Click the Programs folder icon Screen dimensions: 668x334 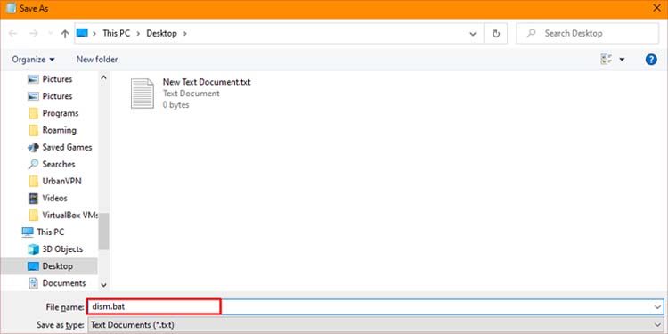coord(33,113)
